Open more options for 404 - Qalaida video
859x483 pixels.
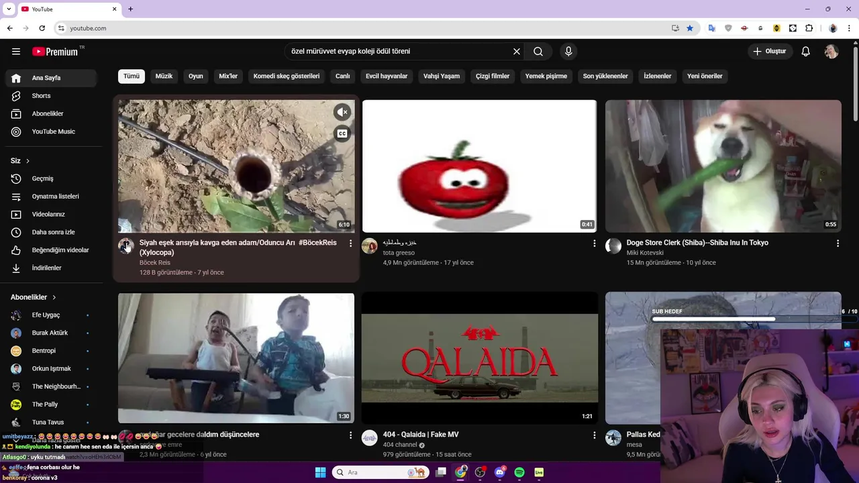tap(594, 435)
